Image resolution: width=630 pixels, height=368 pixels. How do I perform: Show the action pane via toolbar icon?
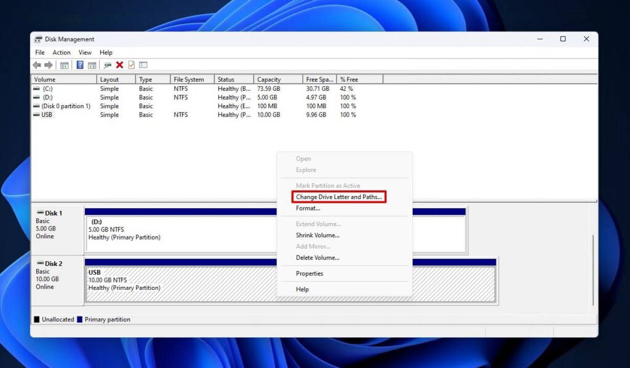92,65
